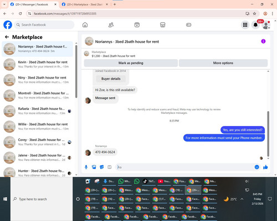Open the Windows notification center
Viewport: 277px width, 221px height.
click(x=270, y=199)
